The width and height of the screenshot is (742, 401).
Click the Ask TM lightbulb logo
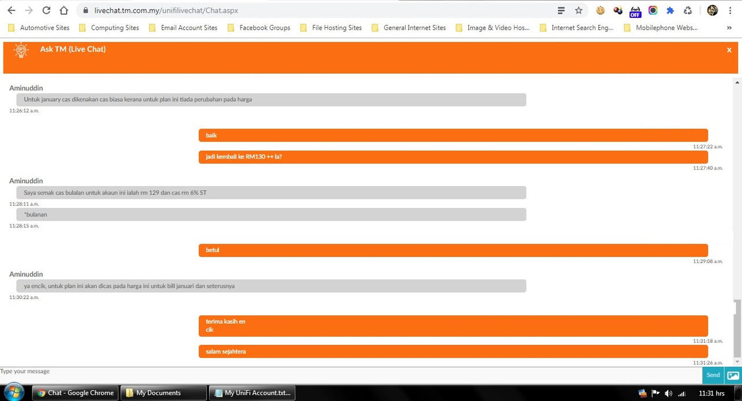21,50
